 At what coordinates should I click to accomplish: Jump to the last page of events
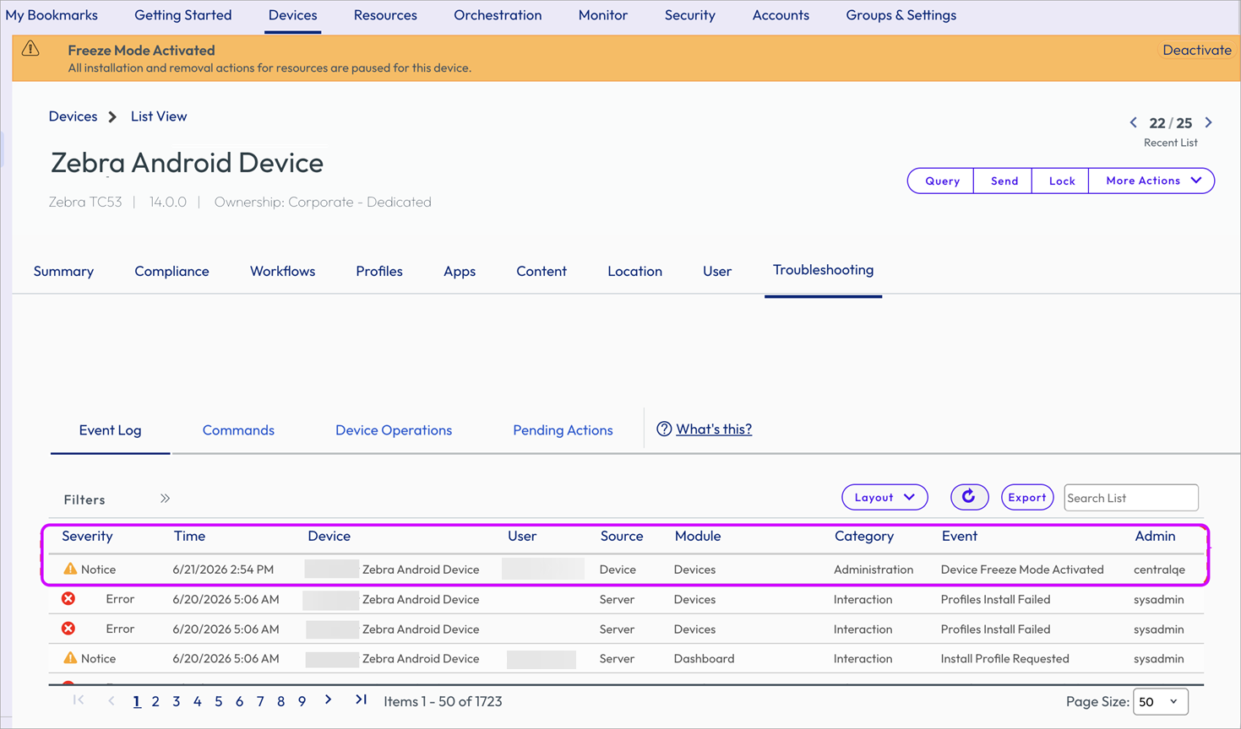[361, 699]
